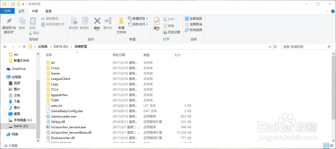336x149 pixels.
Task: Click Open (打开) in ribbon
Action: (170, 19)
